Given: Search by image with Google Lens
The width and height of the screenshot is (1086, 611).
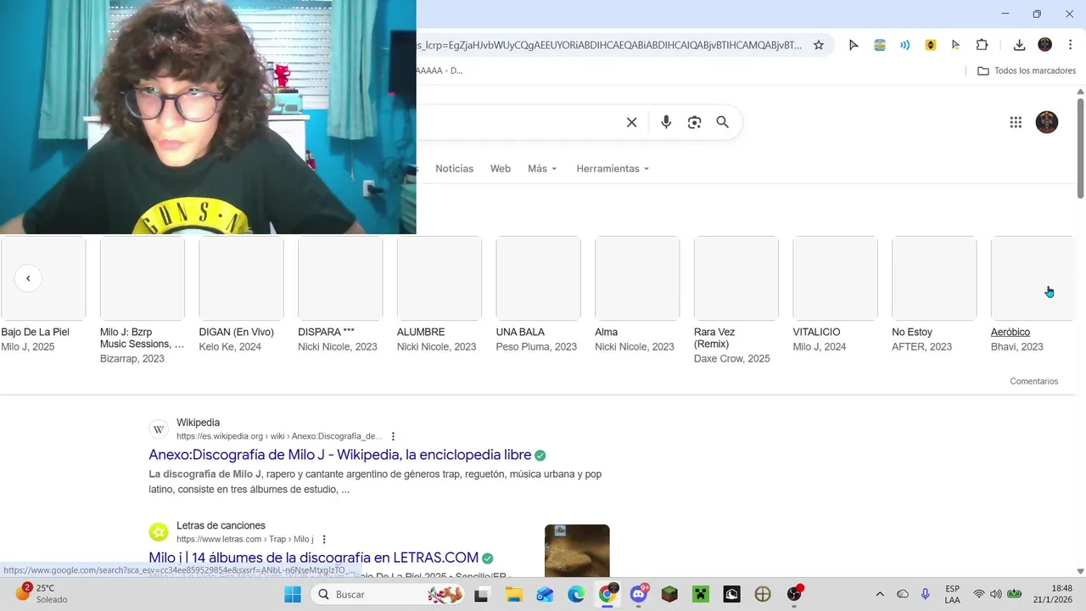Looking at the screenshot, I should (x=695, y=122).
